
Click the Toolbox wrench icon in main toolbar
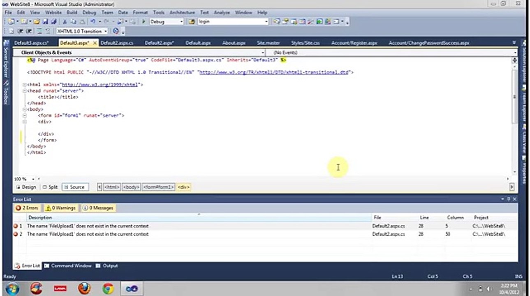coord(310,21)
